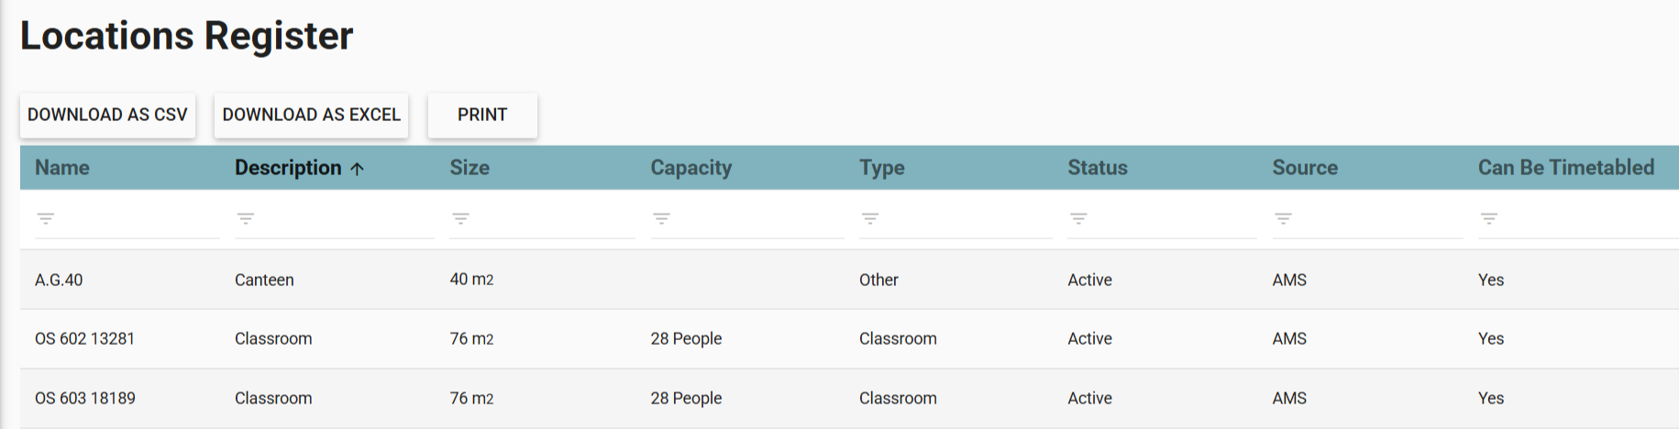Viewport: 1679px width, 429px height.
Task: Sort table by Name column header
Action: coord(62,168)
